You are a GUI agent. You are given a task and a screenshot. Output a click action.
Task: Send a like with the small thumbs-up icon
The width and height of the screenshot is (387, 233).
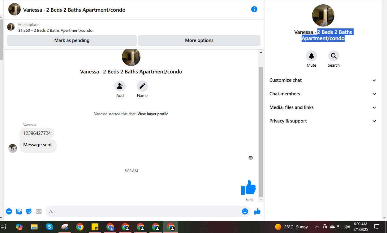point(257,211)
